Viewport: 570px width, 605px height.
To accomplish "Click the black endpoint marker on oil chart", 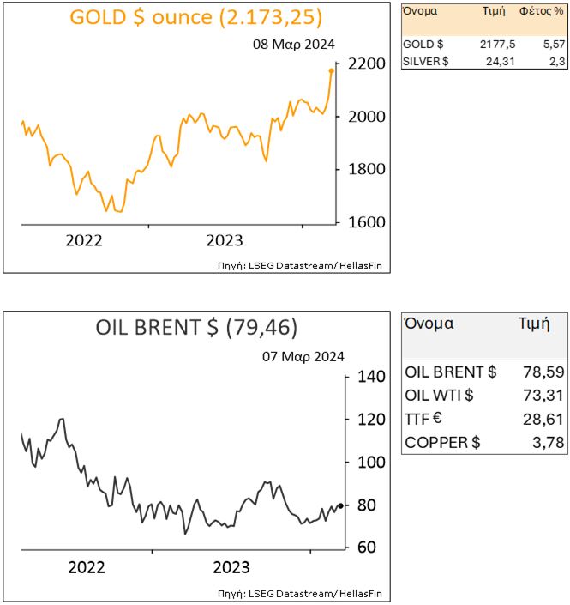I will coord(341,505).
